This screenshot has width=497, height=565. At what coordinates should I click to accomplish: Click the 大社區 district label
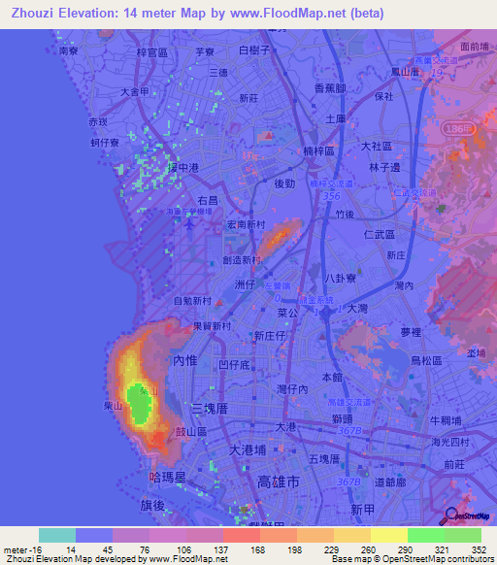[x=377, y=146]
